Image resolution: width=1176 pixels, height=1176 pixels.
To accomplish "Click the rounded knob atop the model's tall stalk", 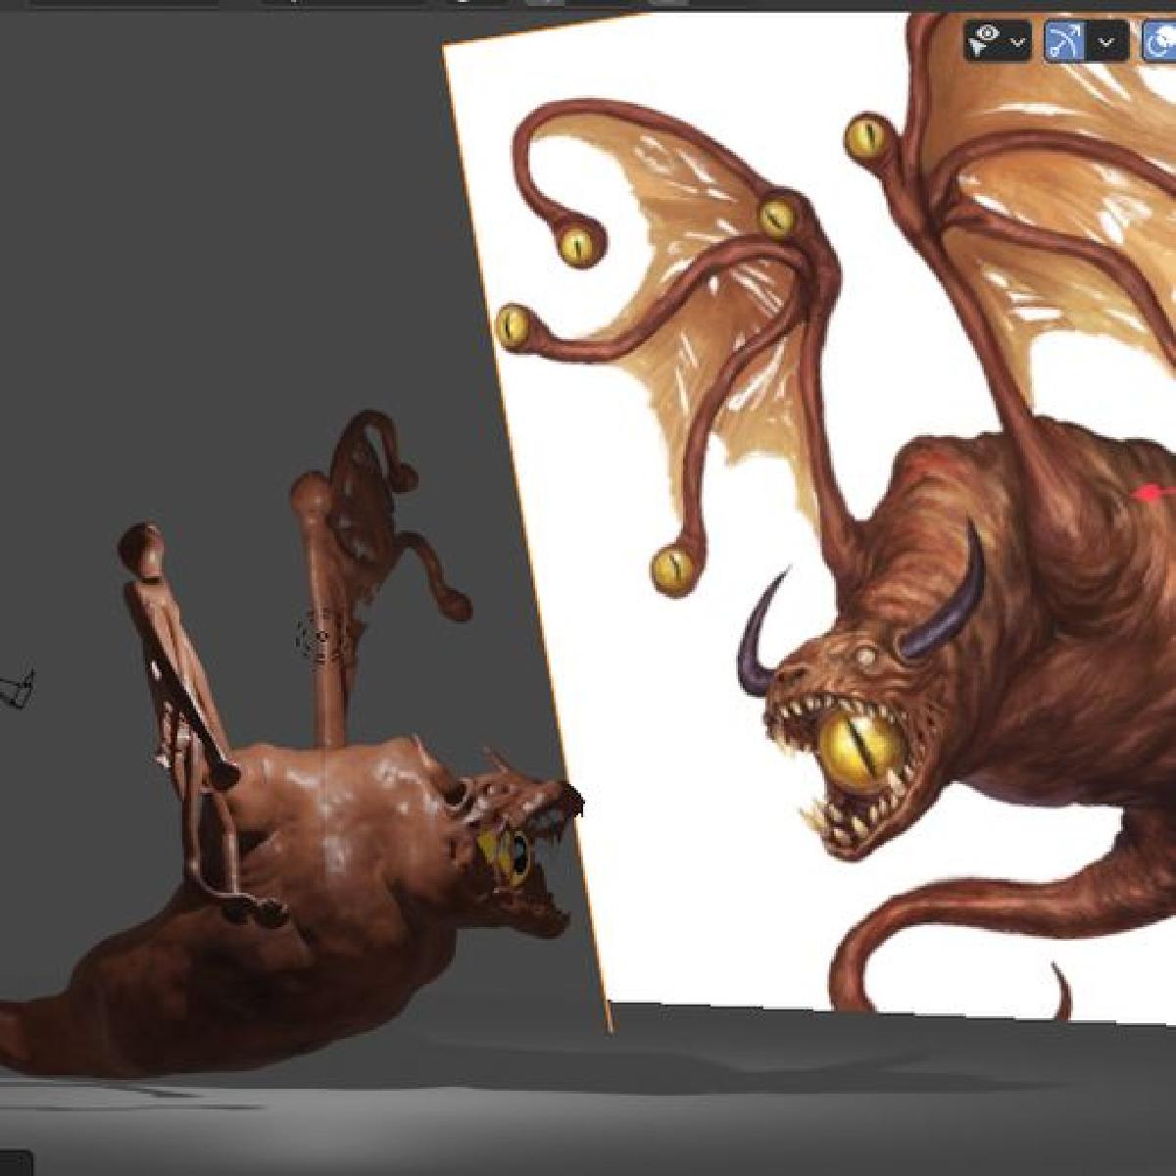I will (x=312, y=490).
